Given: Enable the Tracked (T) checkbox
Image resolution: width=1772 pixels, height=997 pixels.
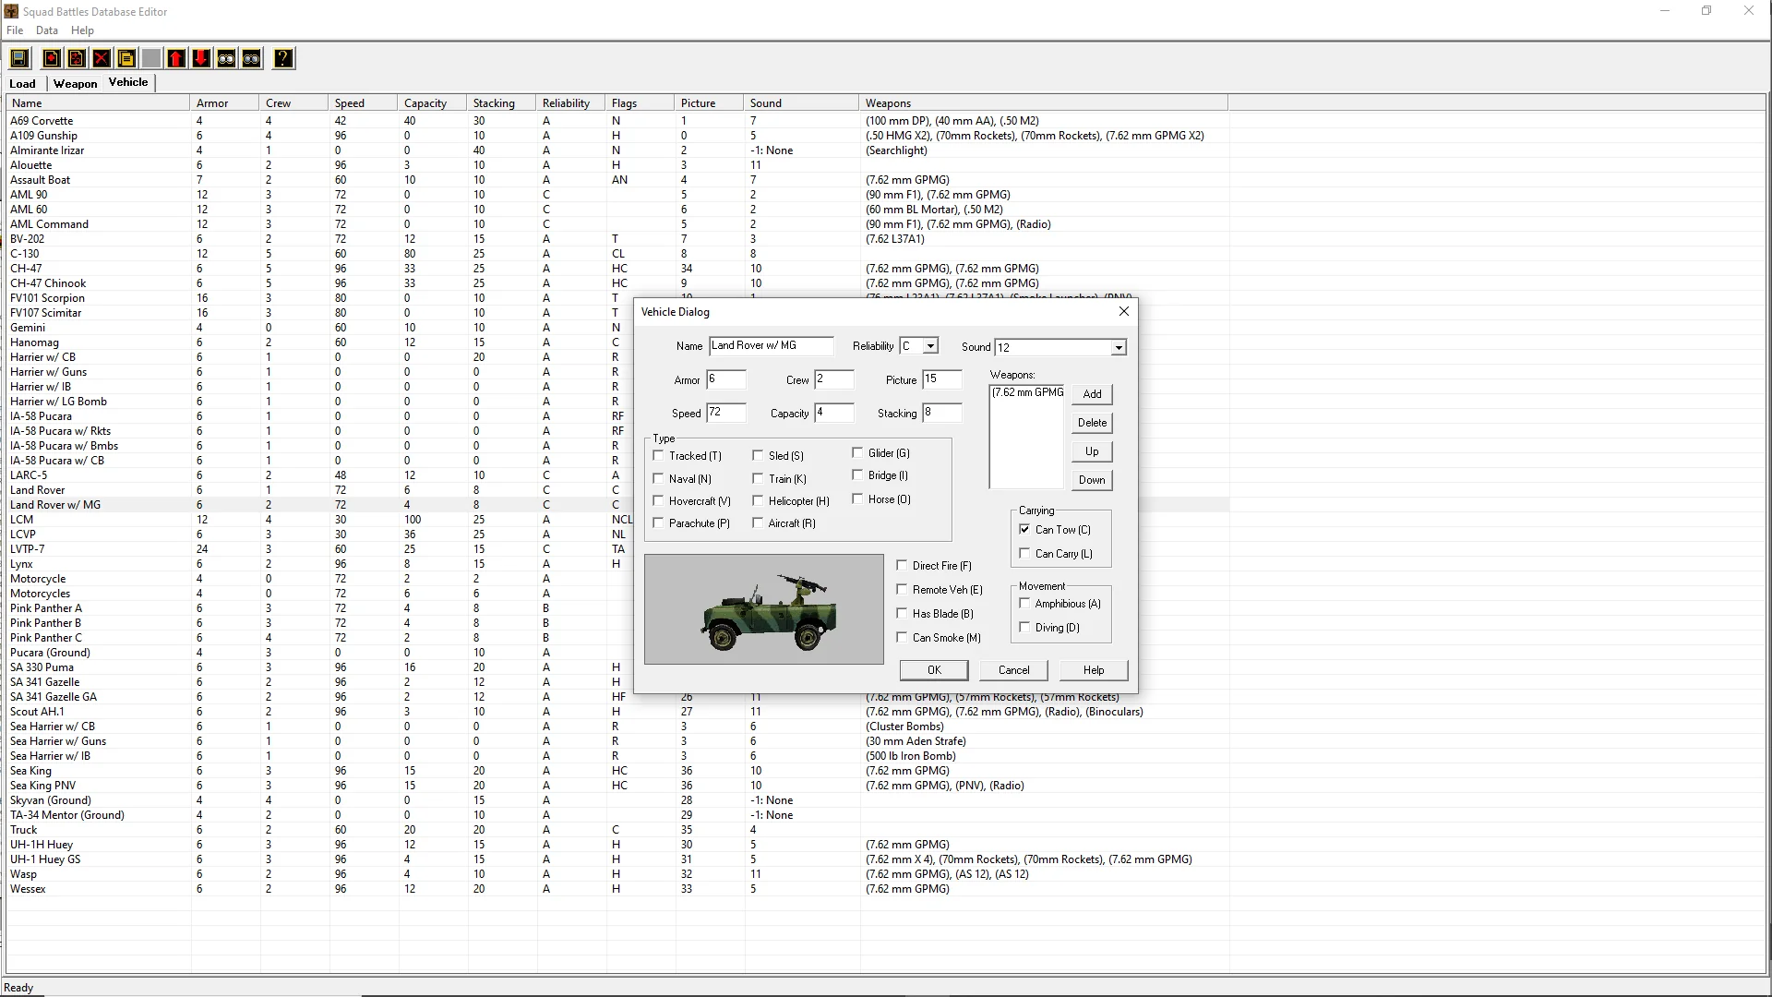Looking at the screenshot, I should click(659, 455).
